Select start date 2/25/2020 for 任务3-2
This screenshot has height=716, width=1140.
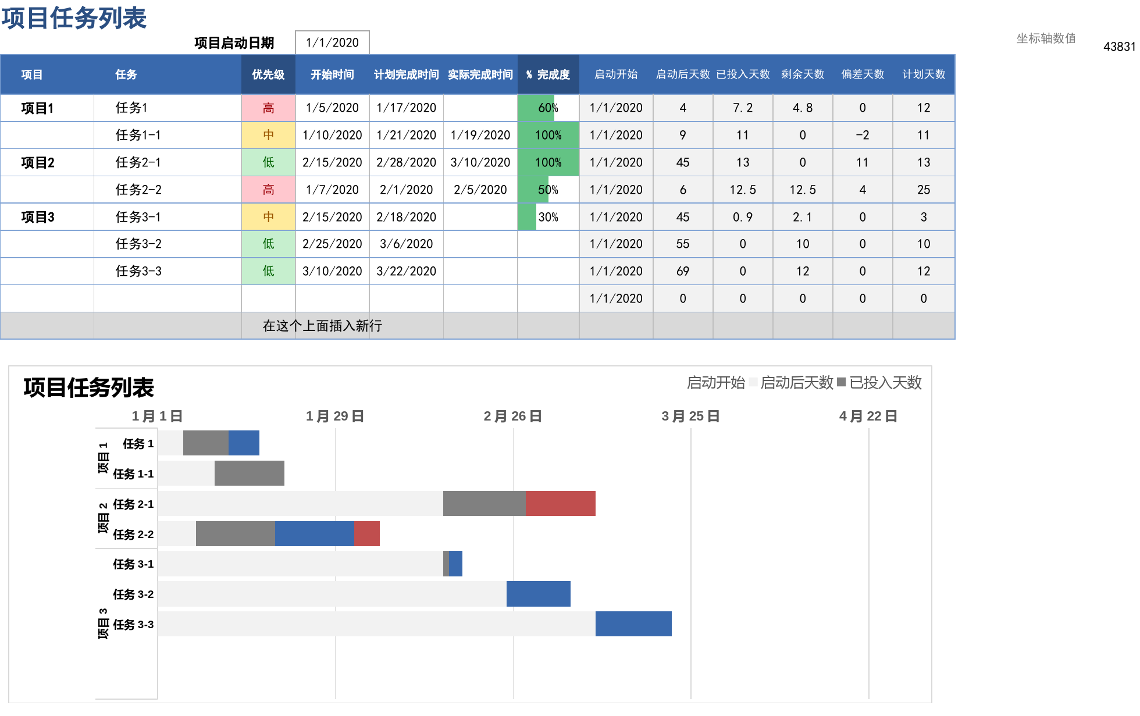pos(332,244)
